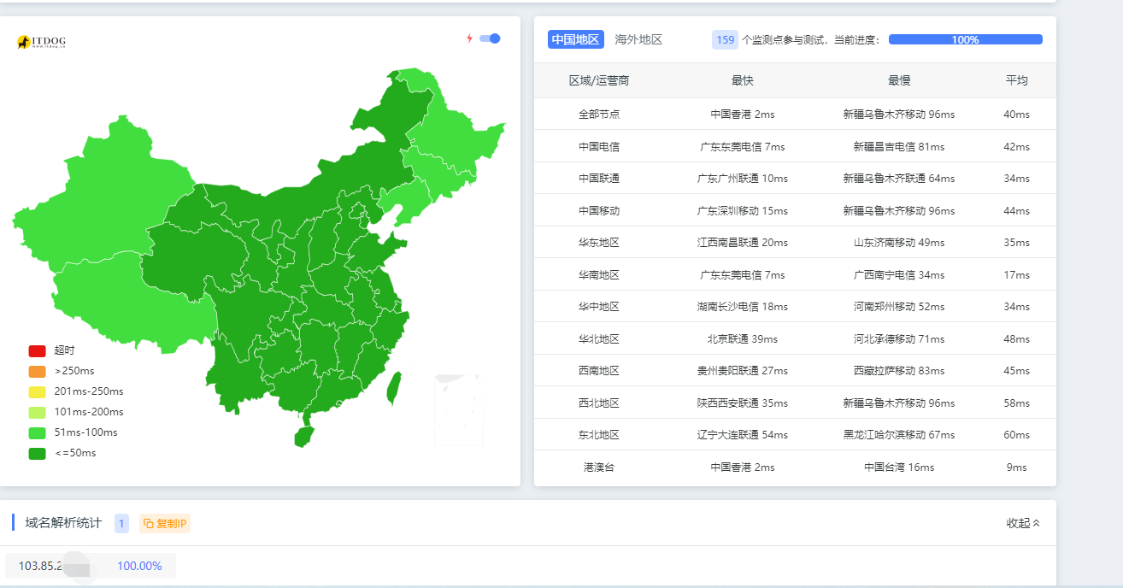Click the yellow 201ms-250ms legend swatch
The image size is (1123, 588).
[x=37, y=391]
